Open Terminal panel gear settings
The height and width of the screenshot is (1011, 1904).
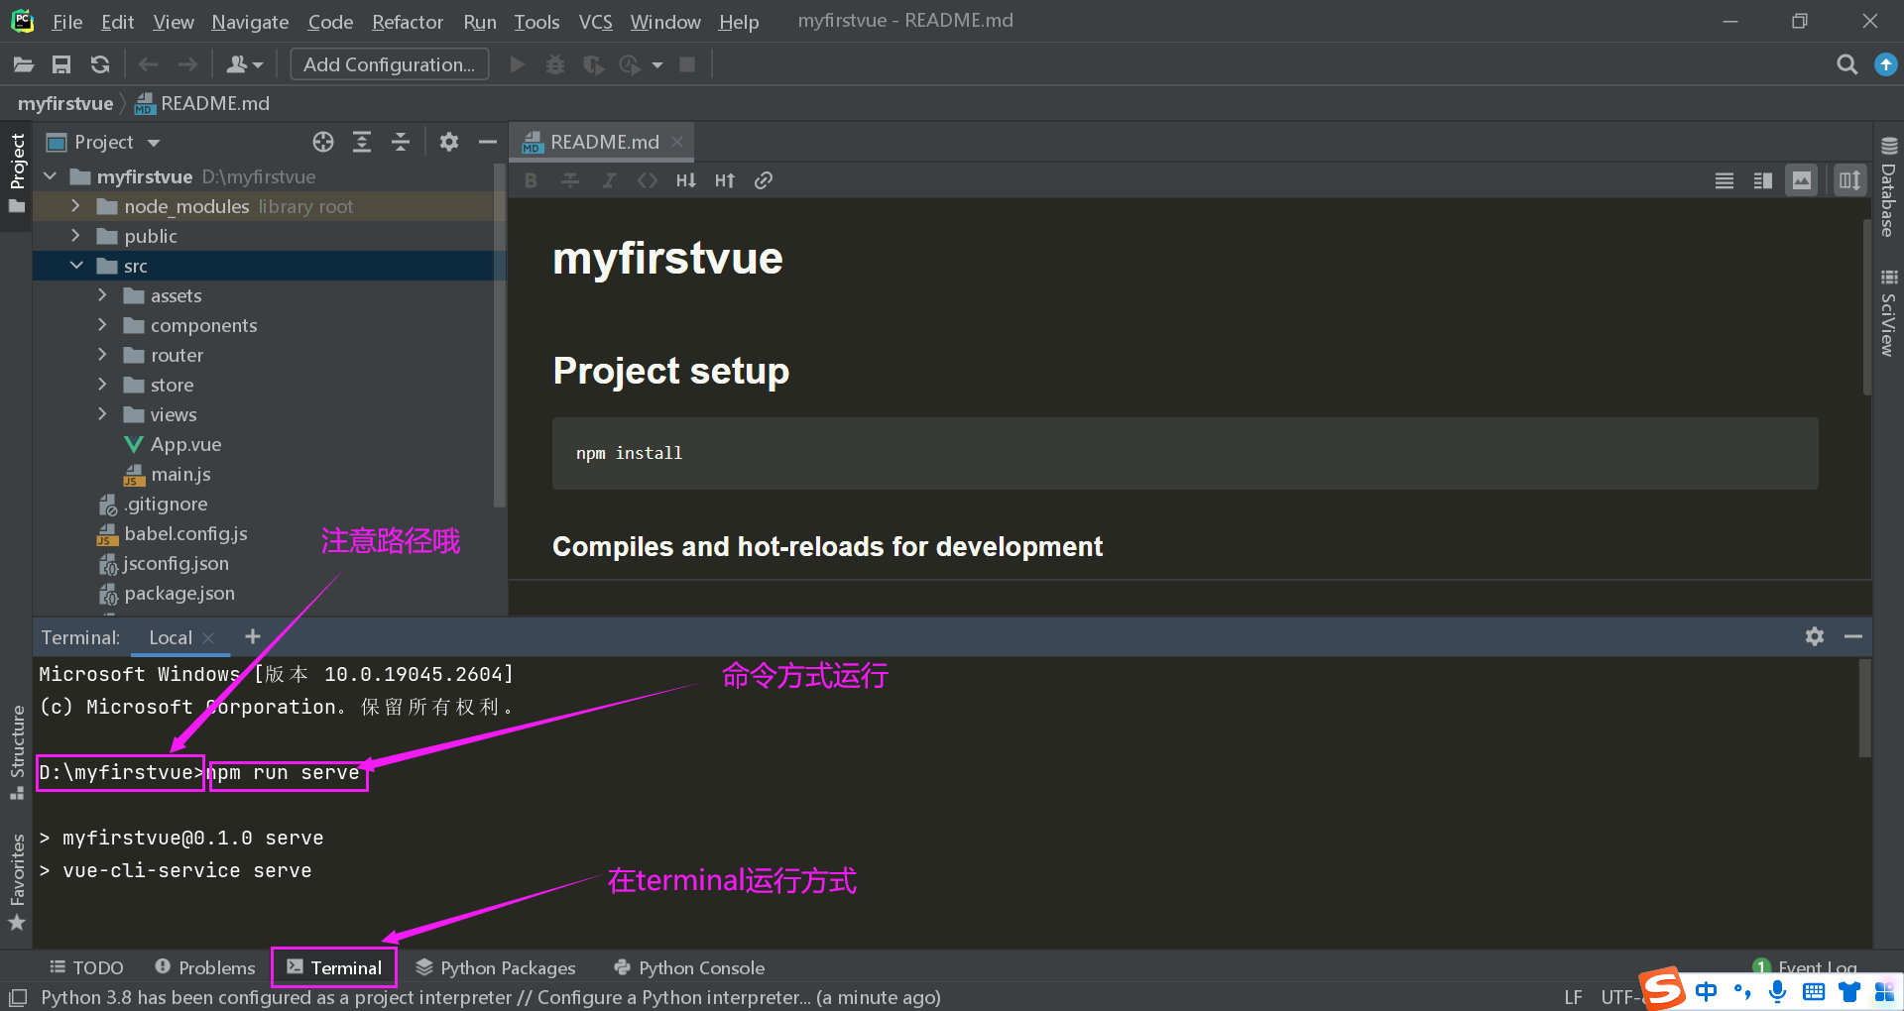1815,636
